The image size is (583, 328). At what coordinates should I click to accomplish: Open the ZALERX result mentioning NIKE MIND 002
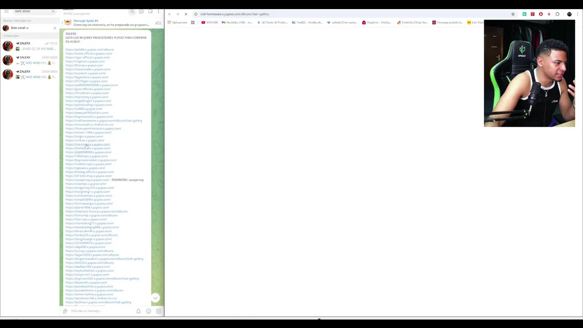click(x=30, y=74)
